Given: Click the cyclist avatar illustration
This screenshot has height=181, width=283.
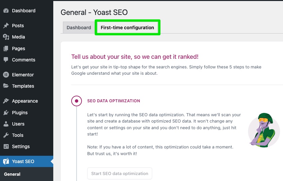Looking at the screenshot, I should pos(264,130).
